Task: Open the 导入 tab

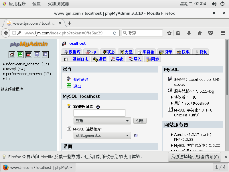Action: click(135, 59)
